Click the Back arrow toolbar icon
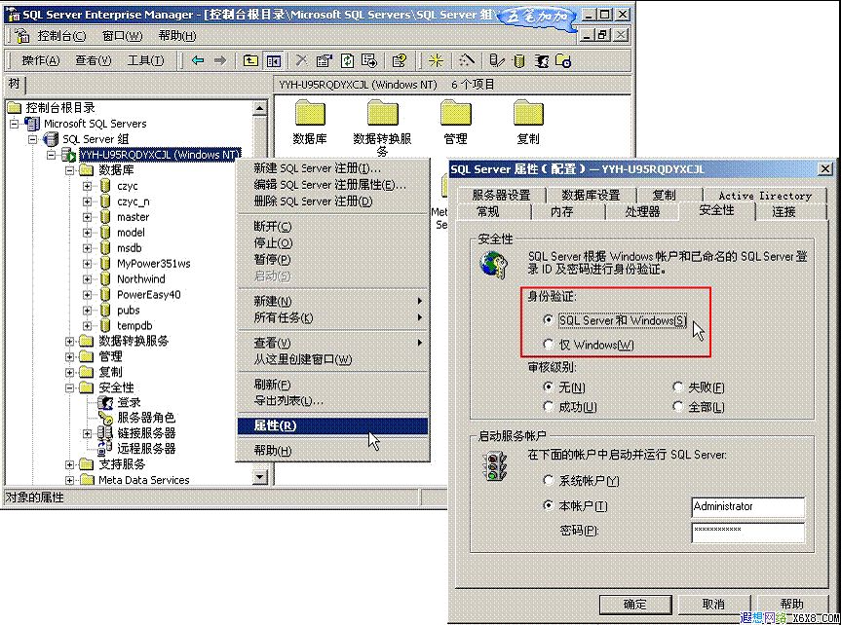 198,60
